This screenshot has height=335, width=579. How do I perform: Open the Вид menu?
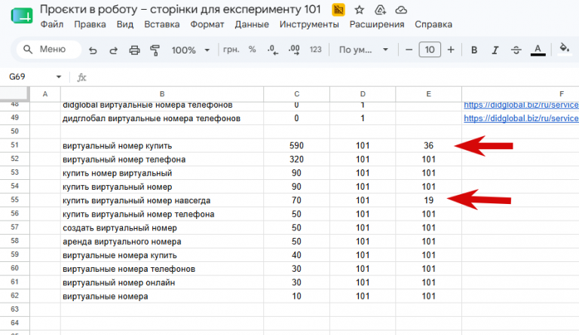(125, 24)
